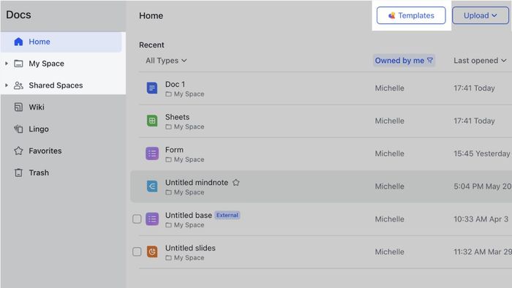
Task: Click owner Michelle in Form row
Action: click(390, 154)
